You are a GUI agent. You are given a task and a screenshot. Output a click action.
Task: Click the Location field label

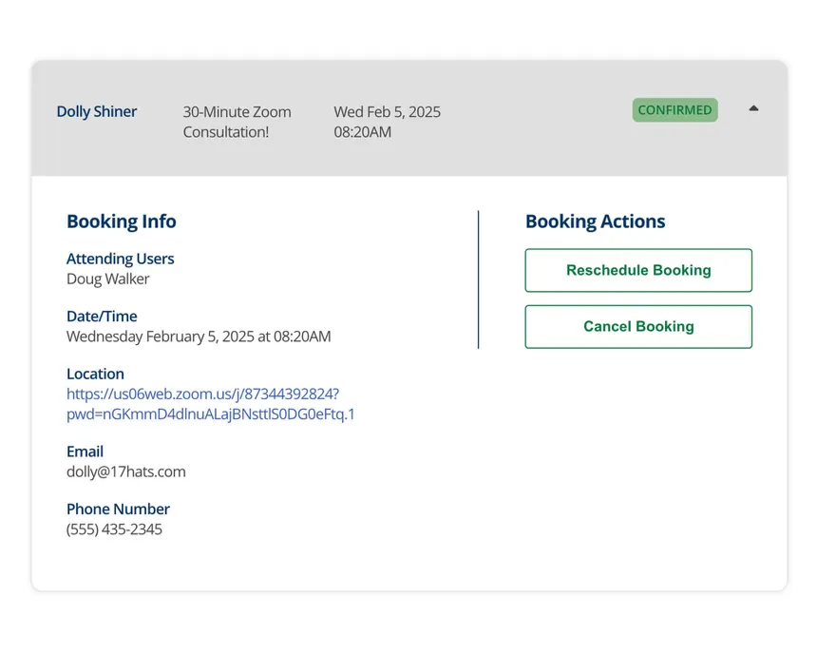pos(95,375)
